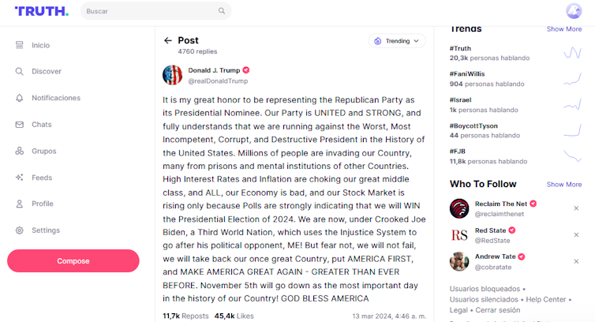Open the #FaniWillis trend

point(468,74)
